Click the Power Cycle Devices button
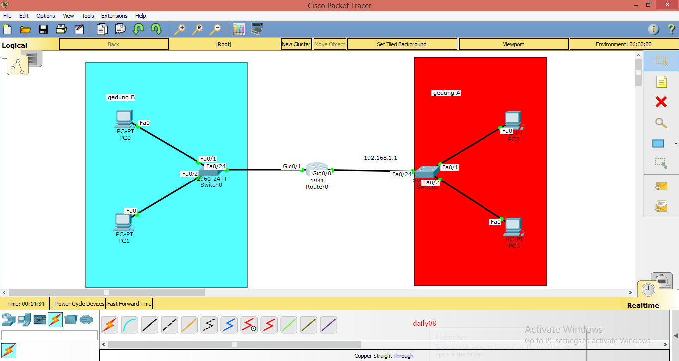 tap(79, 303)
